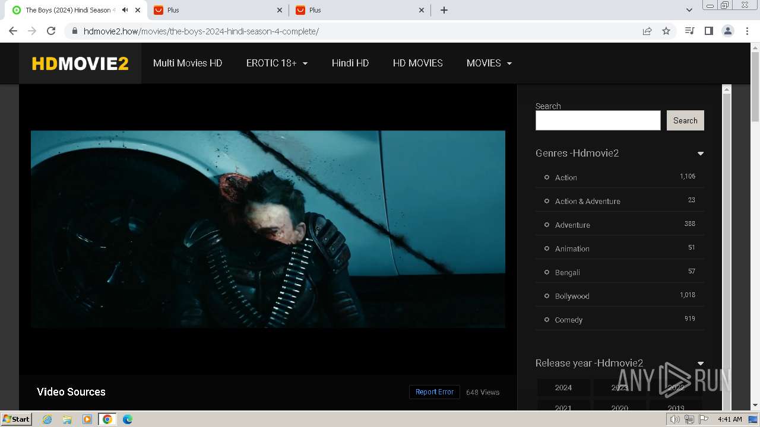760x427 pixels.
Task: Open Internet Explorer from taskbar
Action: pos(47,419)
